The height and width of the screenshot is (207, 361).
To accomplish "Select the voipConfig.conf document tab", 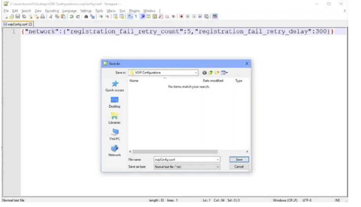I will pos(18,24).
